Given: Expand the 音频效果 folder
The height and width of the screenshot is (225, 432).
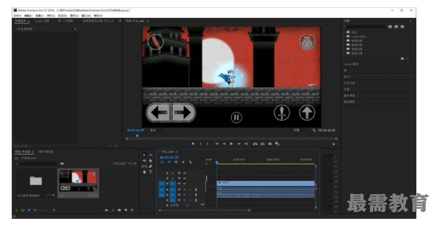Looking at the screenshot, I should coord(344,41).
